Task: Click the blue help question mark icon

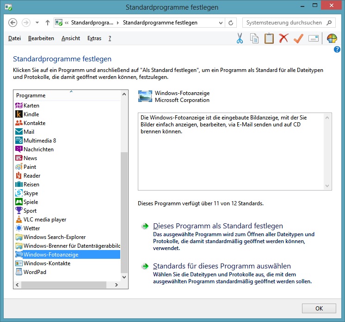Action: click(x=337, y=49)
